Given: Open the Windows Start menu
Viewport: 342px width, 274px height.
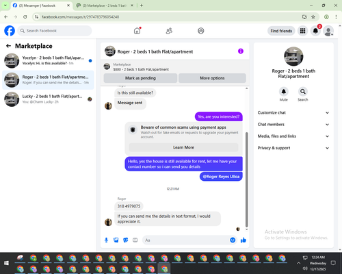Looking at the screenshot, I should [6, 263].
